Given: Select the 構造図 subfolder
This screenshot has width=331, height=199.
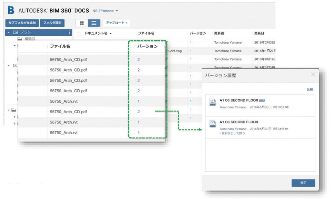Looking at the screenshot, I should (30, 39).
